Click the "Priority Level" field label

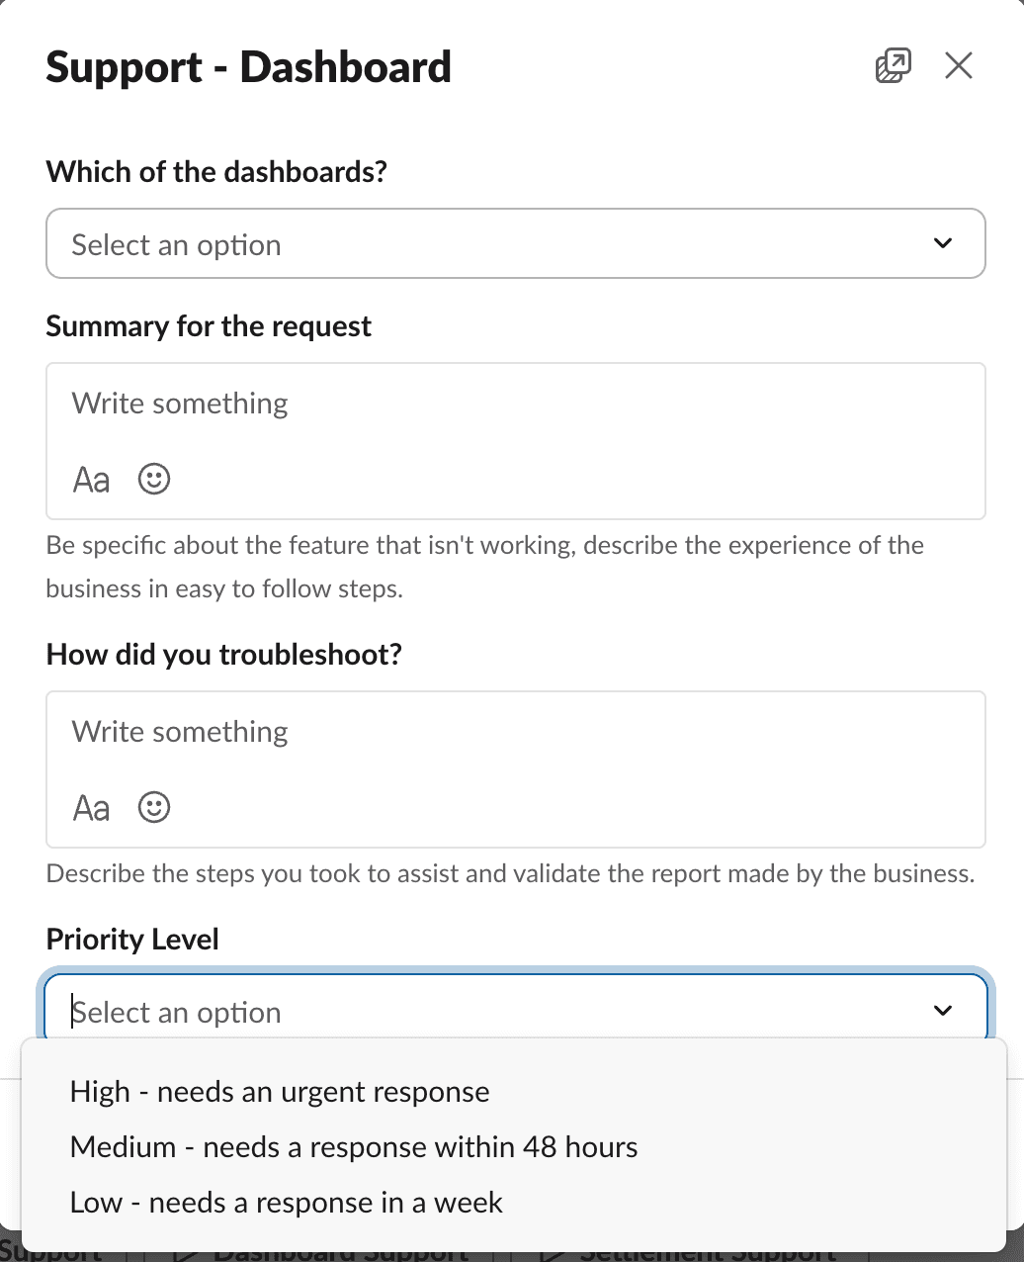pos(132,939)
